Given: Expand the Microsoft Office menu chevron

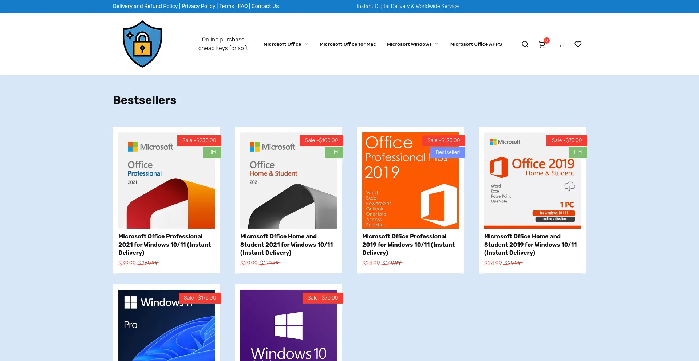Looking at the screenshot, I should pyautogui.click(x=306, y=44).
